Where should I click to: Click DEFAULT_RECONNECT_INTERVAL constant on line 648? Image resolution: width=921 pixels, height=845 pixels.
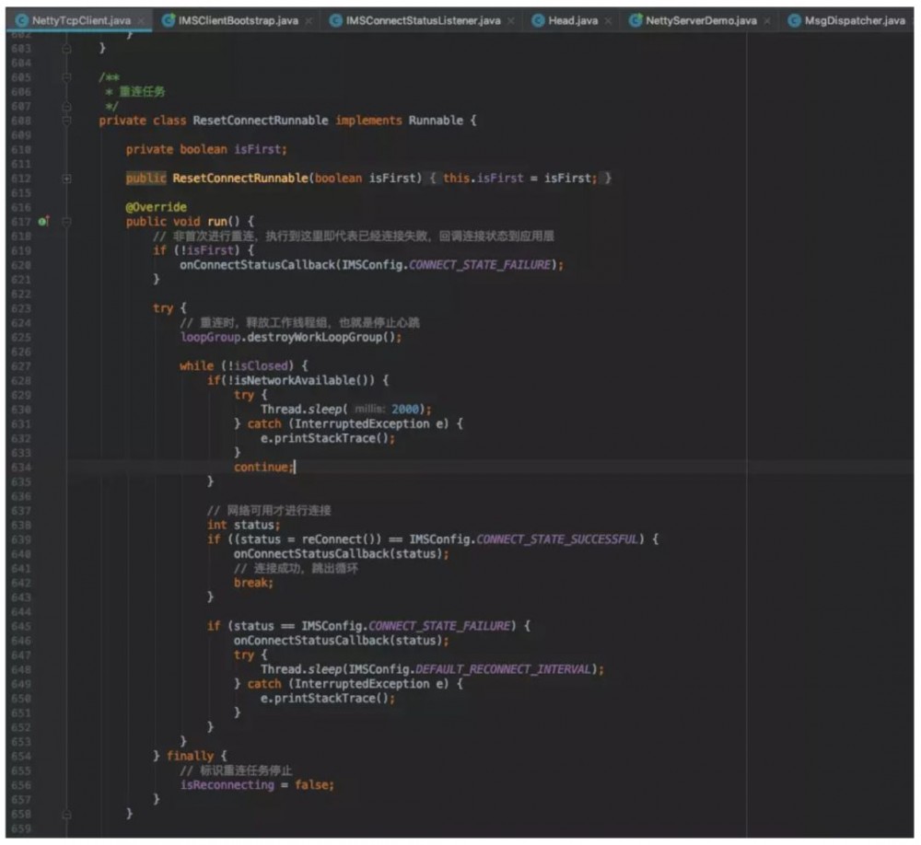[x=504, y=669]
